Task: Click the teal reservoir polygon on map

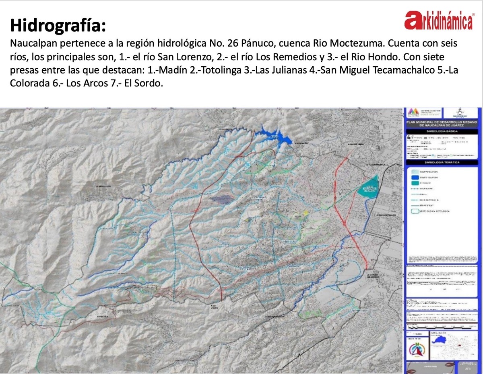Action: point(369,186)
